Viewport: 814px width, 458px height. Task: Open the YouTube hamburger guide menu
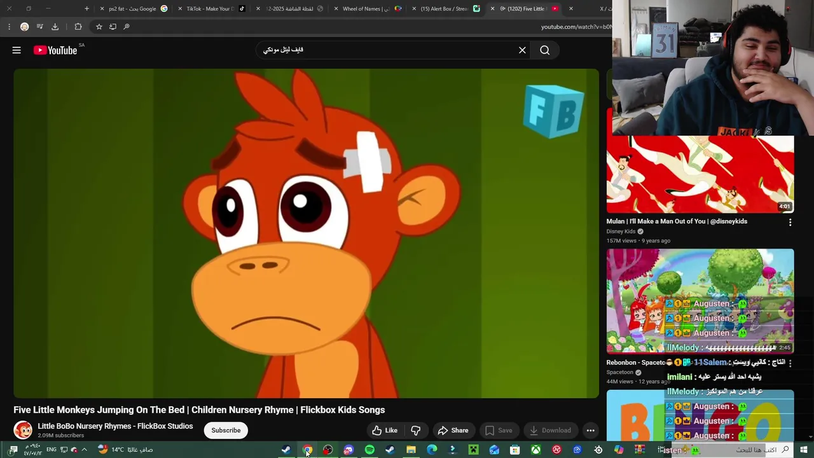tap(17, 50)
